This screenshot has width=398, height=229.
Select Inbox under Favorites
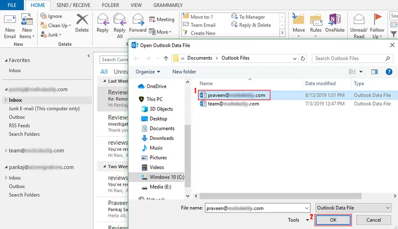click(15, 70)
